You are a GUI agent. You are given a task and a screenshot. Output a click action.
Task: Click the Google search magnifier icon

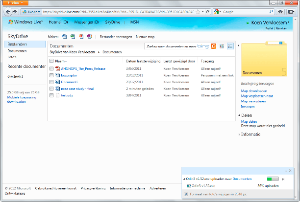pyautogui.click(x=271, y=12)
